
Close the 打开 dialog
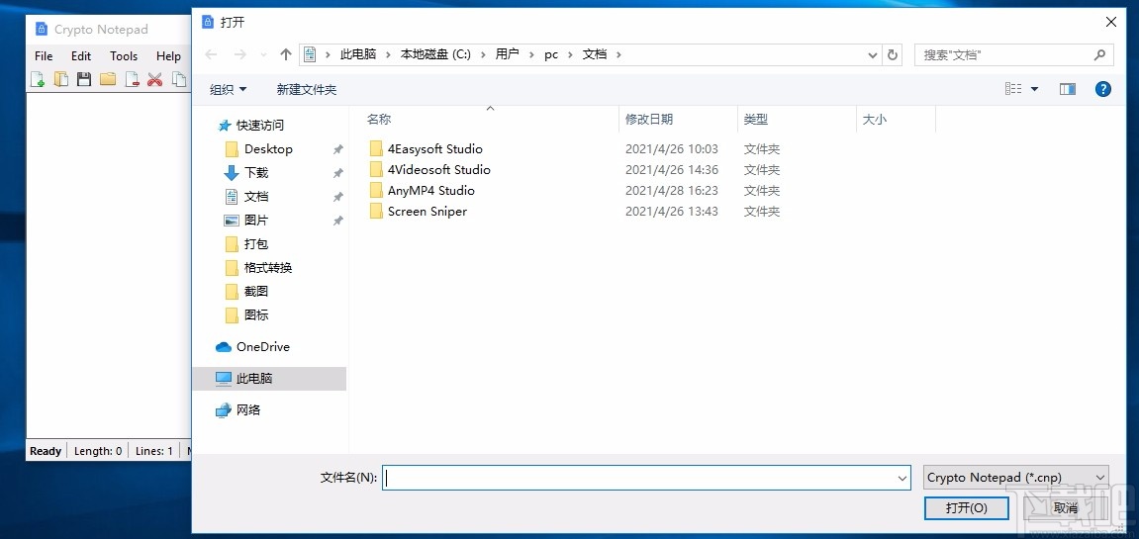[x=1110, y=22]
